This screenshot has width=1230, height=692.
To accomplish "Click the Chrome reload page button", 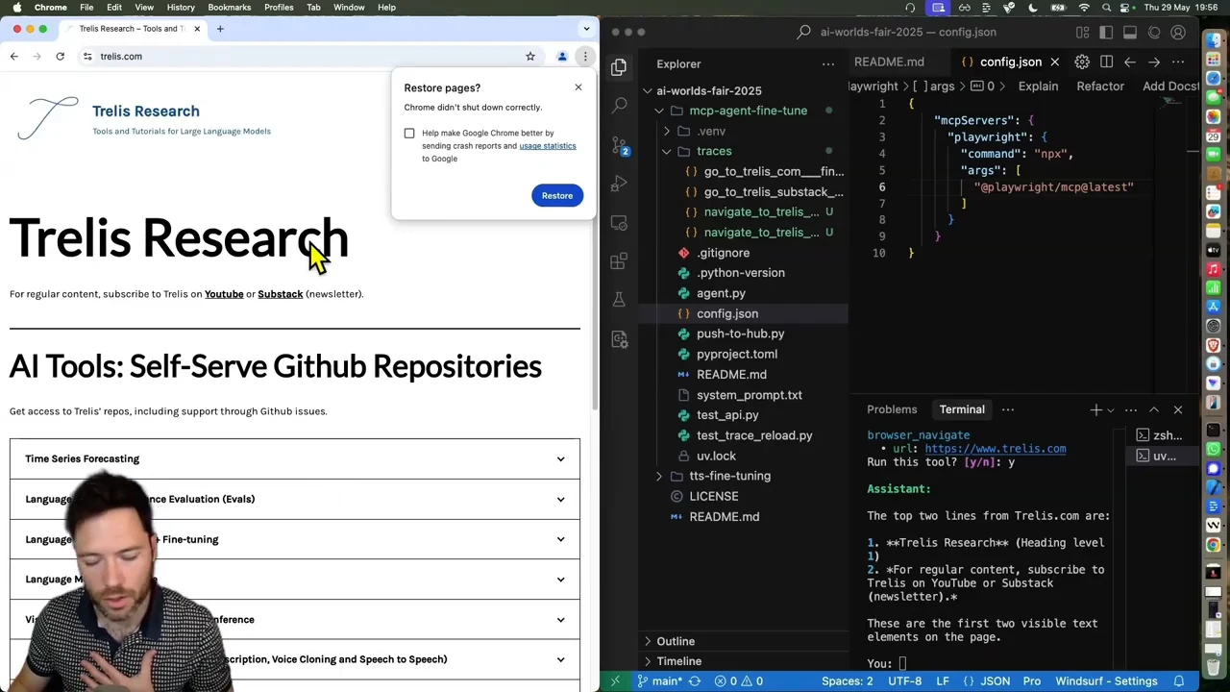I will tap(60, 57).
